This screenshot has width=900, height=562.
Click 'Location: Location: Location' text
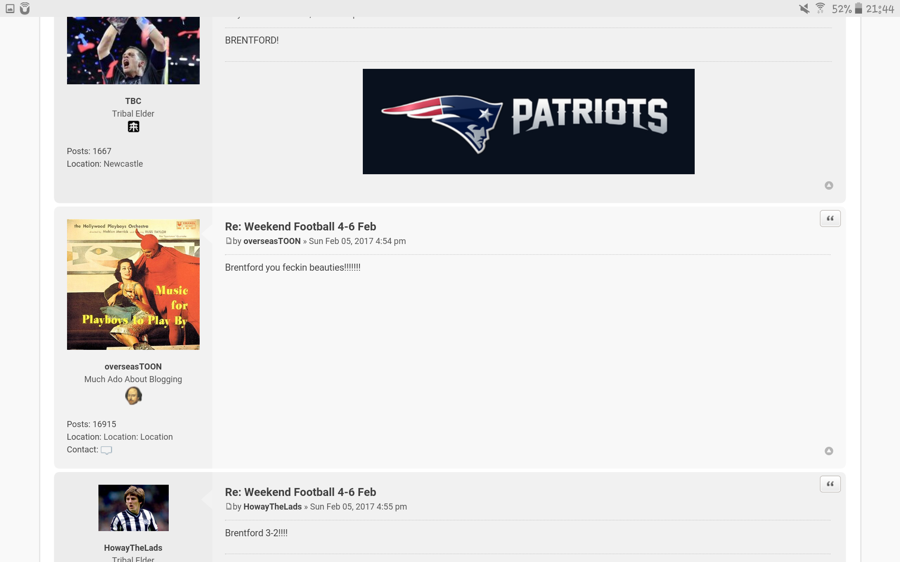coord(120,437)
